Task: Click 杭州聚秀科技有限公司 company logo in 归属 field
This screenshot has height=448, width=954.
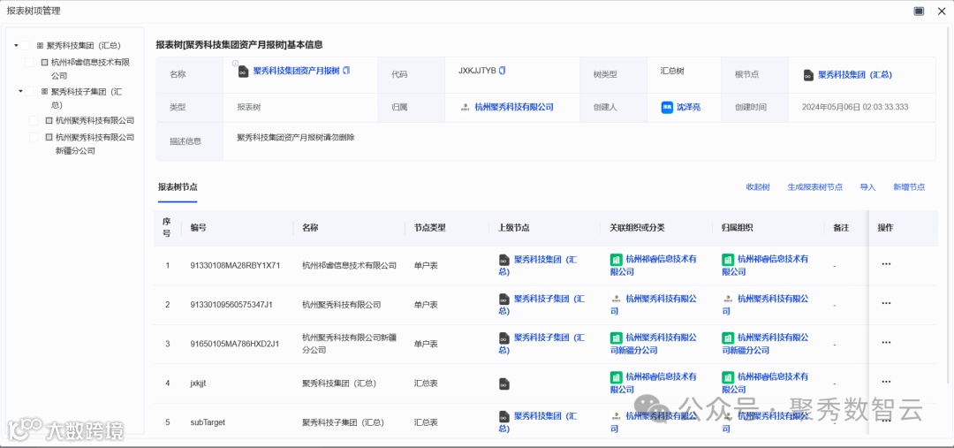Action: pos(466,107)
